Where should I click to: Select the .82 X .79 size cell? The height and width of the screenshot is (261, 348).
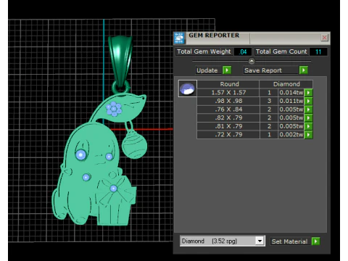(228, 117)
